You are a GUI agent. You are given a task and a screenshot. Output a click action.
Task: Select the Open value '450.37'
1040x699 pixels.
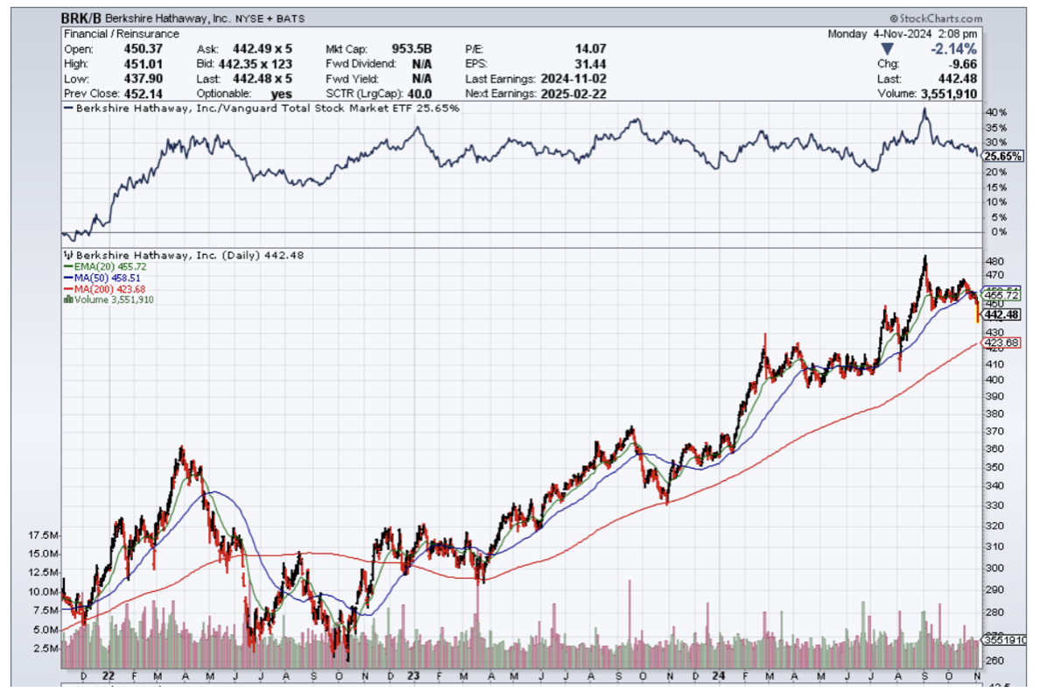coord(144,49)
